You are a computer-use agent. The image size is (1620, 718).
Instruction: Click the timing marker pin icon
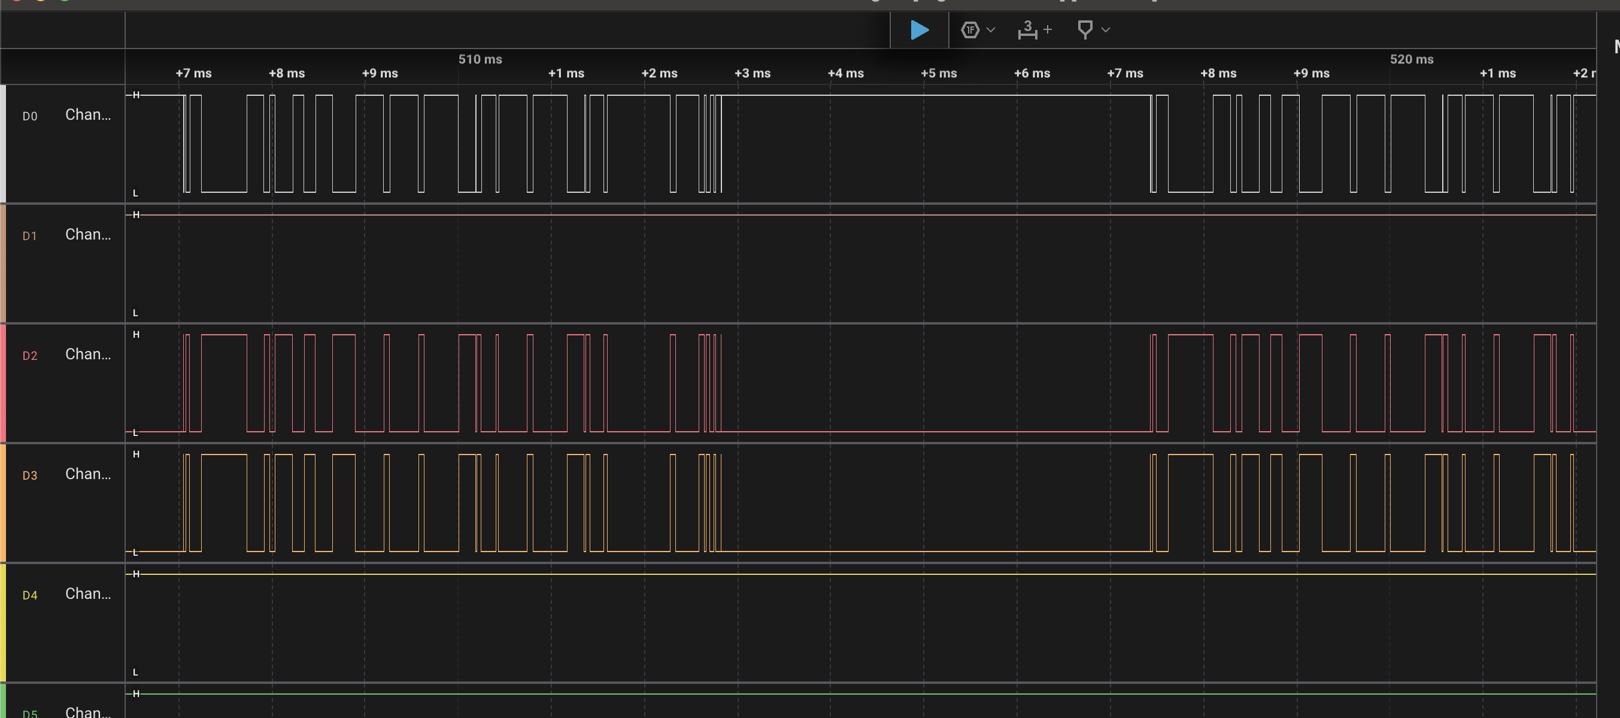click(x=1085, y=29)
